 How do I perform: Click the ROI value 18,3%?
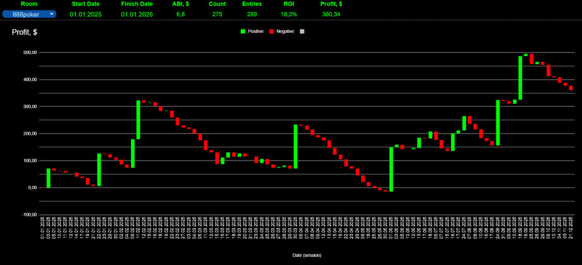click(x=289, y=14)
